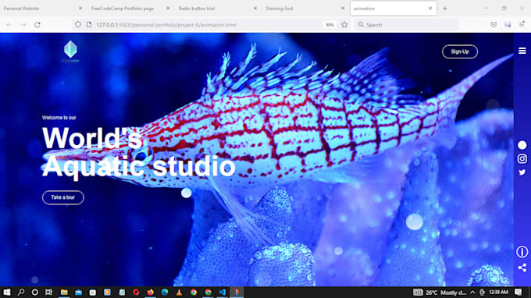Bookmark this page with the star icon
The image size is (531, 298).
[344, 25]
